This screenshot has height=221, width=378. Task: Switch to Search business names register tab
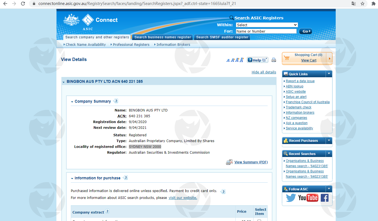click(163, 37)
